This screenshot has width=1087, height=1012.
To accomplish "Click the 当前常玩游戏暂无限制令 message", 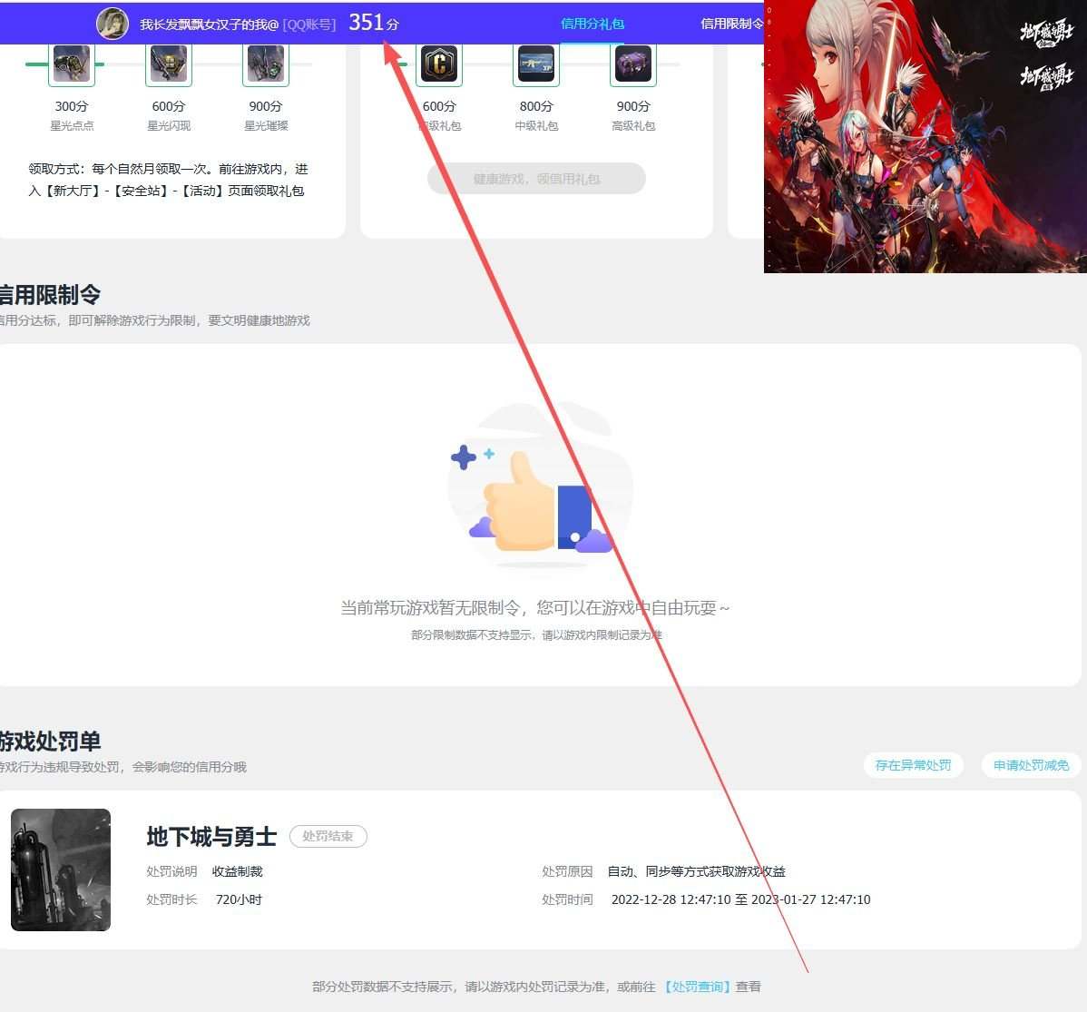I will 535,607.
